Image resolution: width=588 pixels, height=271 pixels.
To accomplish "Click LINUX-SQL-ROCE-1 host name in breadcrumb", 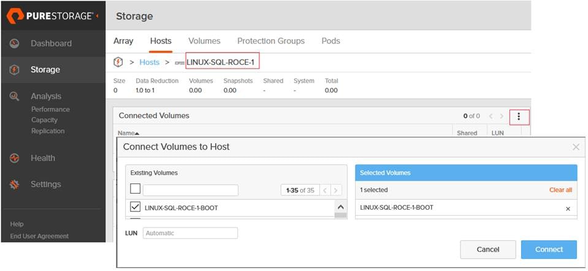I will pos(221,62).
